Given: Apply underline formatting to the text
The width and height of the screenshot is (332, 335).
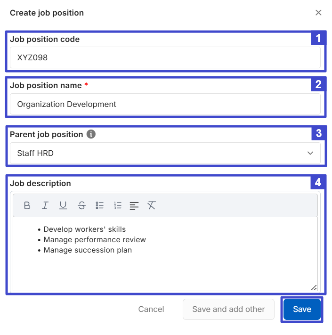Looking at the screenshot, I should (63, 205).
